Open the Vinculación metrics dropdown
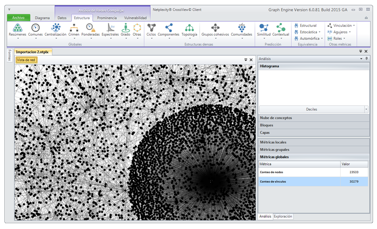The height and width of the screenshot is (229, 377). click(x=341, y=25)
